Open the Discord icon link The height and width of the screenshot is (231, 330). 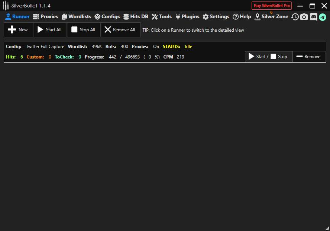pos(313,17)
